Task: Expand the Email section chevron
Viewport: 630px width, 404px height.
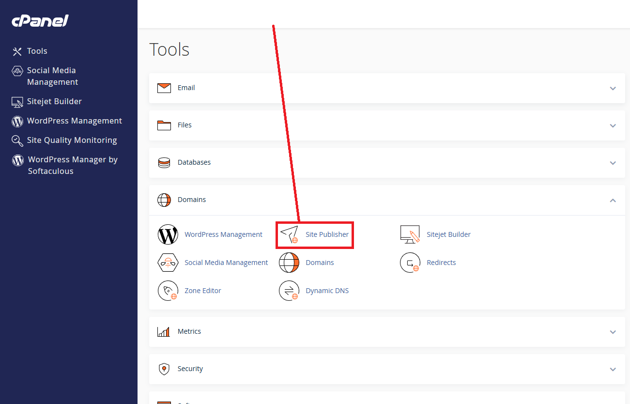Action: (613, 89)
